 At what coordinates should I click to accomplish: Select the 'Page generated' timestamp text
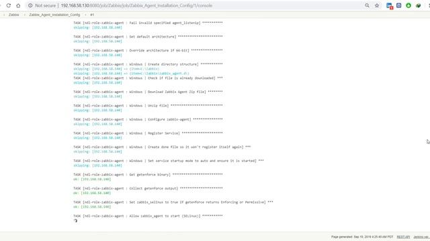(362, 237)
